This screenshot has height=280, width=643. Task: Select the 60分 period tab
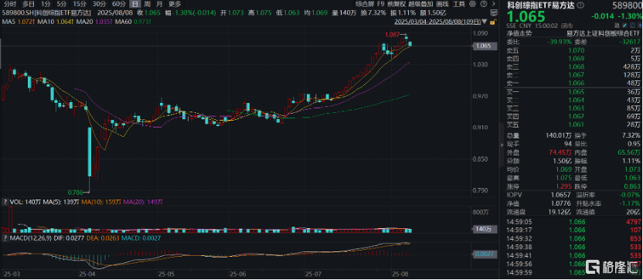(x=118, y=4)
